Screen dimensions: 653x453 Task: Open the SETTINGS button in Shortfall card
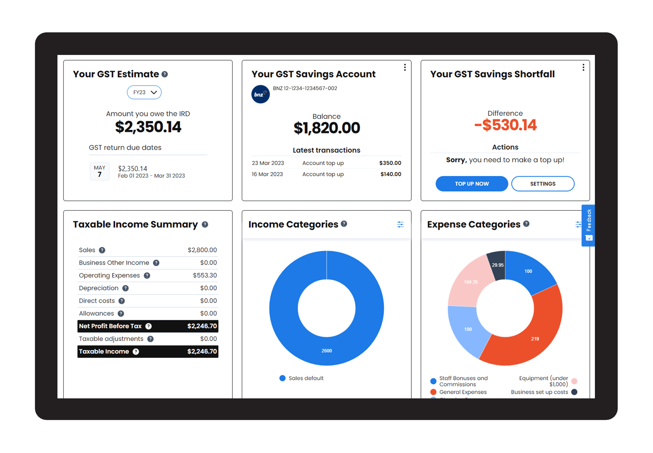click(x=543, y=184)
